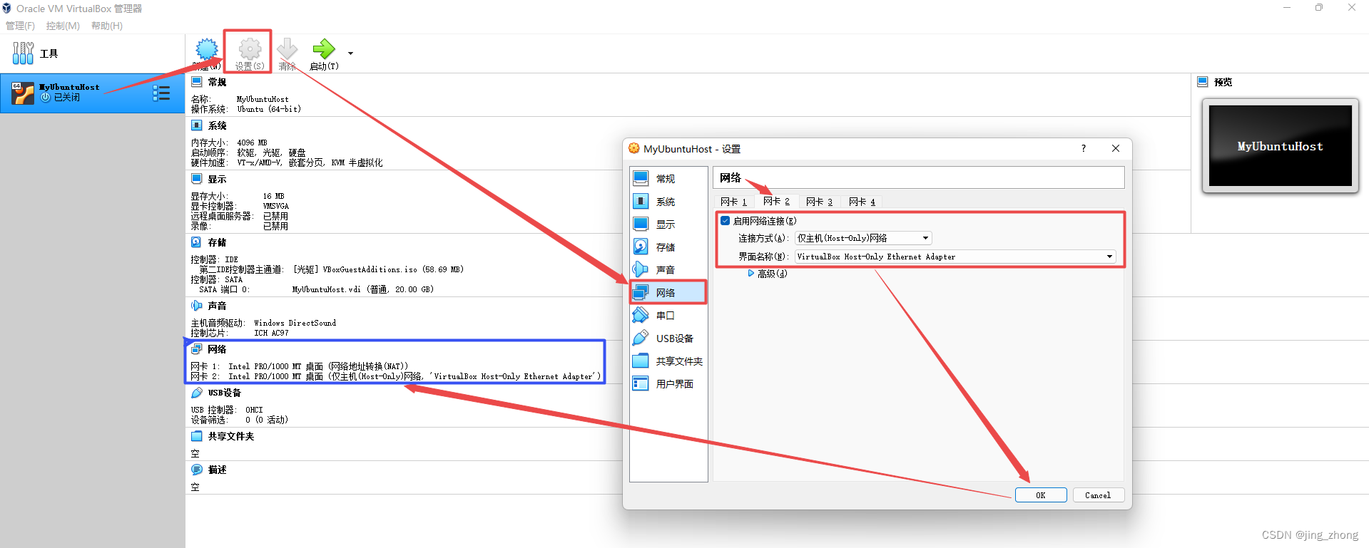The width and height of the screenshot is (1369, 548).
Task: Open the 管理(F) menu
Action: pos(20,26)
